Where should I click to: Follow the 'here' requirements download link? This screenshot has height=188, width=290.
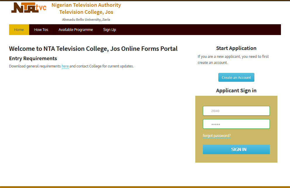click(65, 66)
